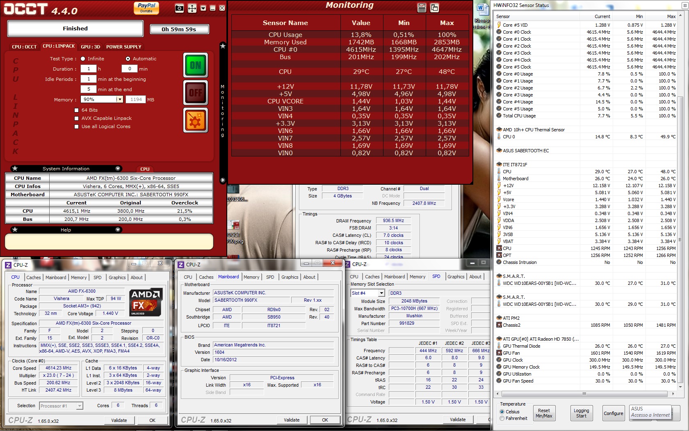This screenshot has width=689, height=431.
Task: Open Graphics tab in SPD CPU-Z window
Action: [x=456, y=277]
